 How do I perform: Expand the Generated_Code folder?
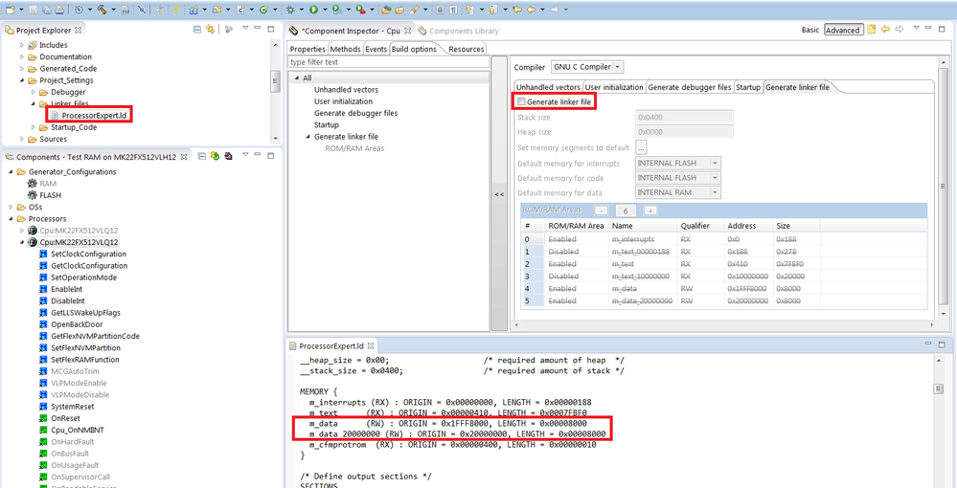(x=22, y=68)
